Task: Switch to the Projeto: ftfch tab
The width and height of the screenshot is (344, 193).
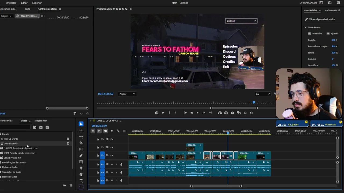Action: 41,121
